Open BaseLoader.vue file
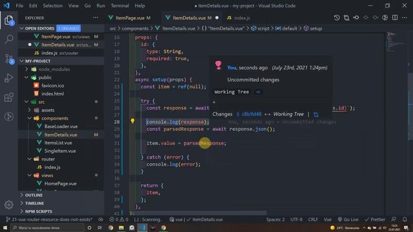This screenshot has width=413, height=232. [x=61, y=126]
